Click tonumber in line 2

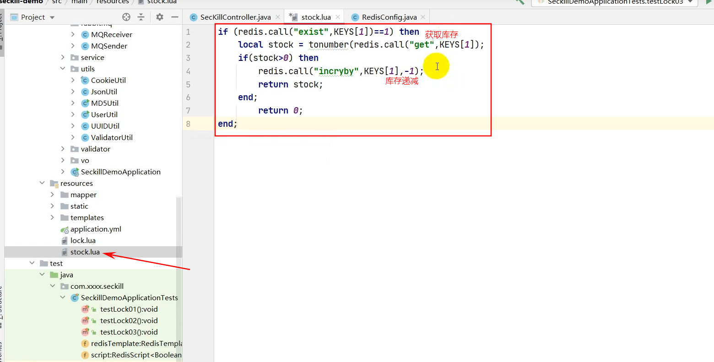coord(329,45)
